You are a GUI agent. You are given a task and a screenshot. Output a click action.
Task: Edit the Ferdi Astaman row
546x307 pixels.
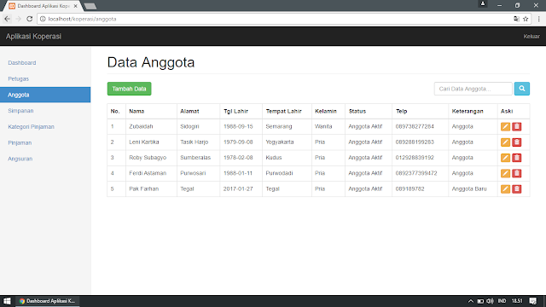click(x=505, y=173)
